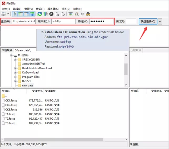Expand the KwDownload folder
This screenshot has height=149, width=169.
15,72
